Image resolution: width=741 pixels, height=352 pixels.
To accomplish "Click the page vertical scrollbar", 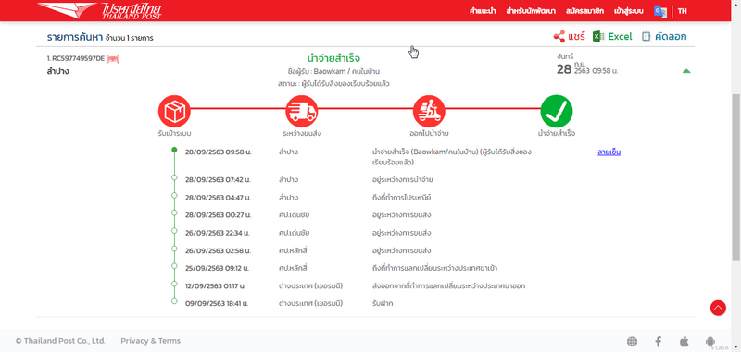I will (736, 176).
